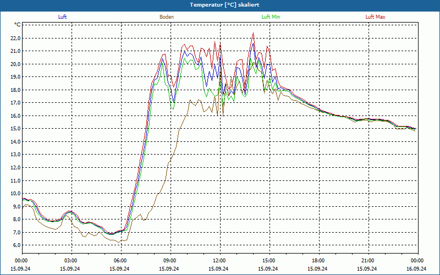Click the 22,0 y-axis value
This screenshot has height=275, width=440.
coord(15,38)
